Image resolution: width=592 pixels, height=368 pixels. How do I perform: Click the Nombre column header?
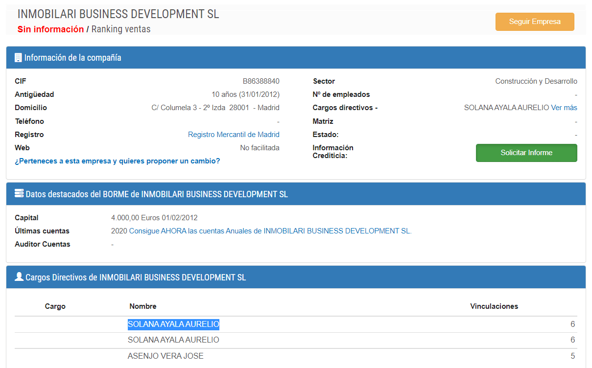(143, 306)
